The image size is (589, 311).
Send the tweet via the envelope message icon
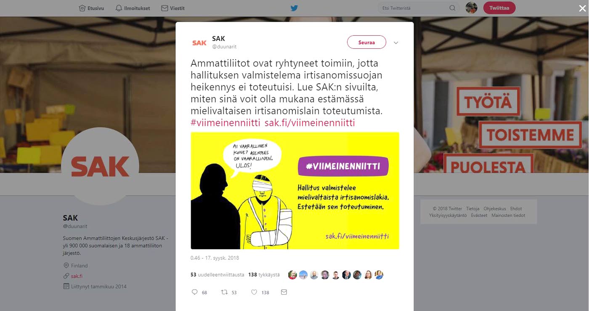tap(284, 292)
